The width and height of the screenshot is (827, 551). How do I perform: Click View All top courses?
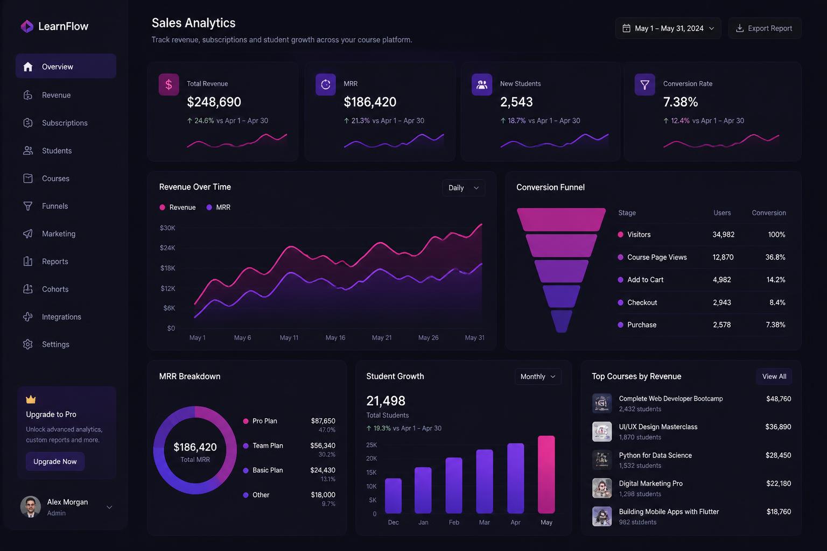click(x=774, y=377)
